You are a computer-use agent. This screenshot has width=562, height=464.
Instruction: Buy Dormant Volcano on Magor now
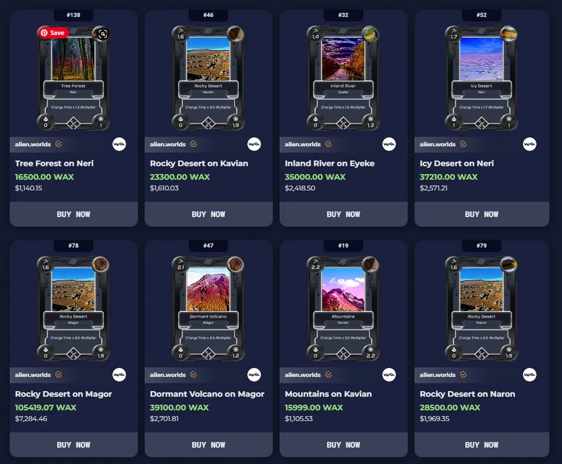point(208,445)
